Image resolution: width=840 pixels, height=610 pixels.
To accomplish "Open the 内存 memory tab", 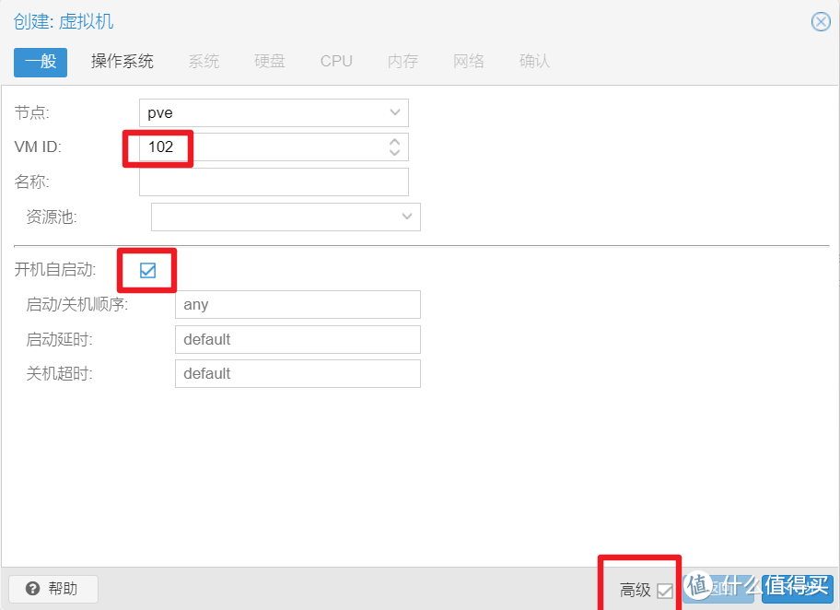I will click(402, 61).
